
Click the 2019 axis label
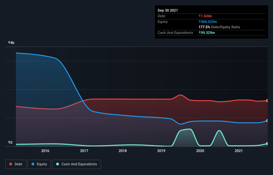[x=161, y=151]
